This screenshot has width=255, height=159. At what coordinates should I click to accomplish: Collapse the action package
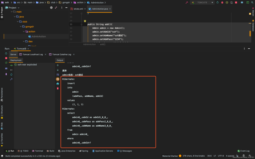(x=24, y=31)
